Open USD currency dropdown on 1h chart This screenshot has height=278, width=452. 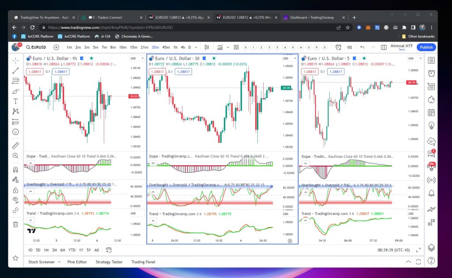pos(134,58)
